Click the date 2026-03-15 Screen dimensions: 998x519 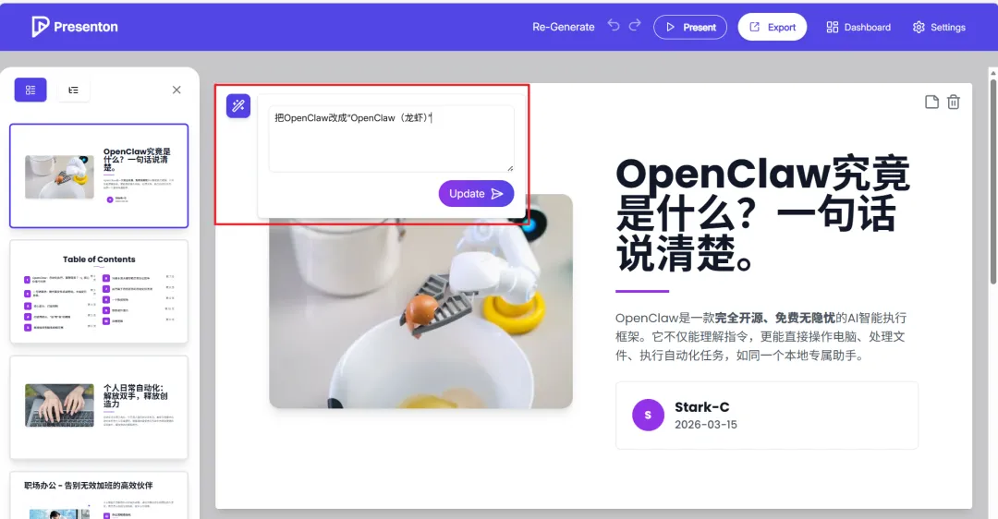(x=706, y=424)
